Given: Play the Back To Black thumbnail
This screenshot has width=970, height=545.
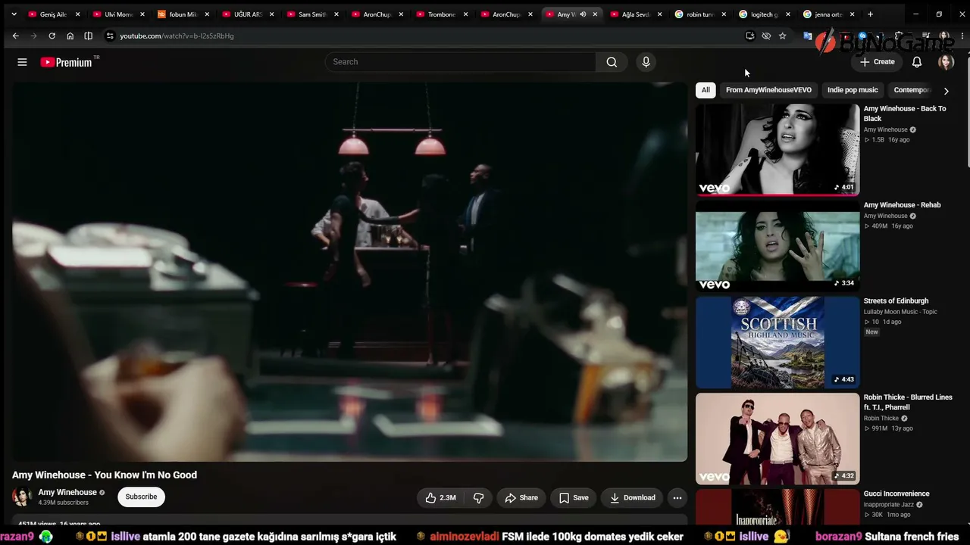Looking at the screenshot, I should (x=778, y=150).
